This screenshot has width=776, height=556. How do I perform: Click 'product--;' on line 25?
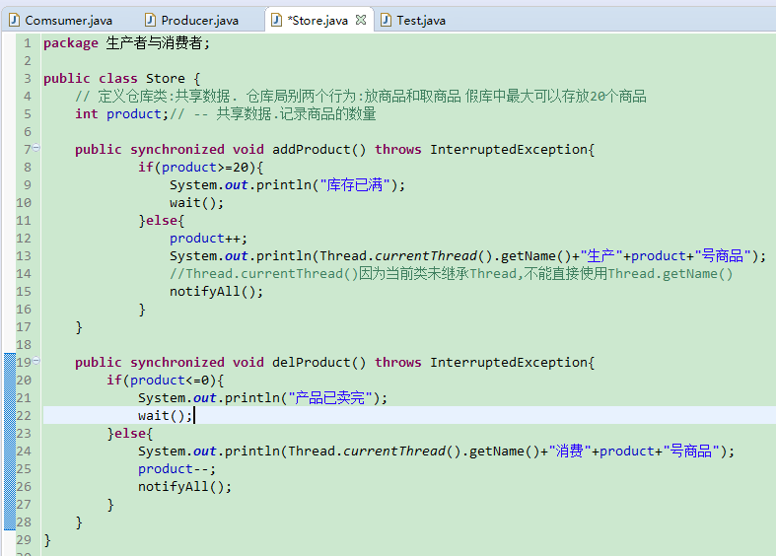(x=176, y=469)
